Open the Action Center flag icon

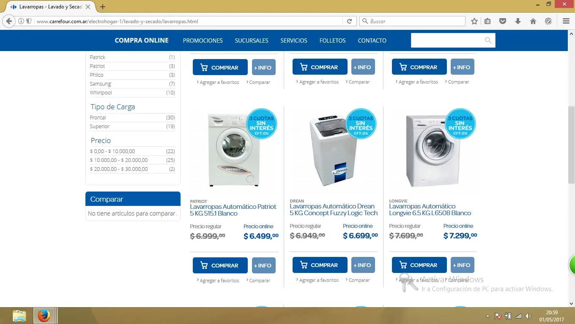point(498,316)
